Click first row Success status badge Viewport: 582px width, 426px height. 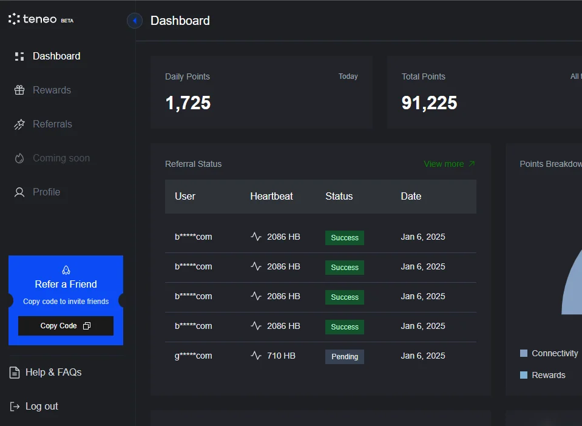click(x=345, y=238)
